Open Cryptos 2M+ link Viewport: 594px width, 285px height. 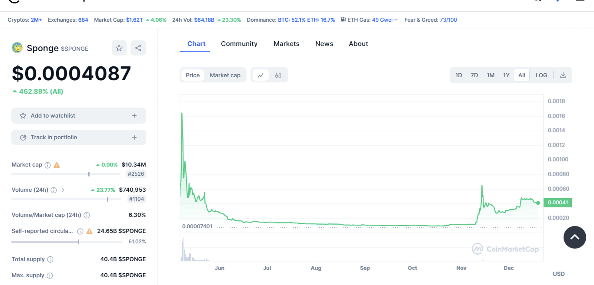point(36,20)
